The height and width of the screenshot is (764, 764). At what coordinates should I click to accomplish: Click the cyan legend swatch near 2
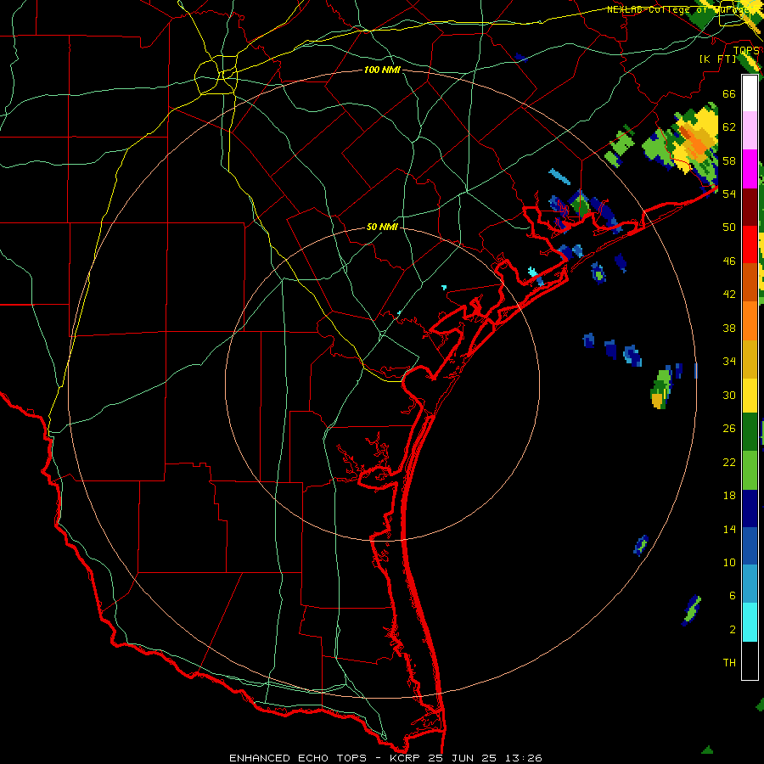click(x=750, y=623)
